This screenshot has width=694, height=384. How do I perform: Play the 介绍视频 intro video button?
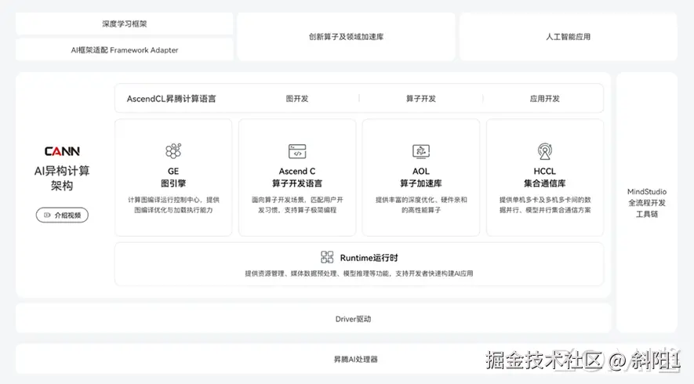(x=62, y=215)
